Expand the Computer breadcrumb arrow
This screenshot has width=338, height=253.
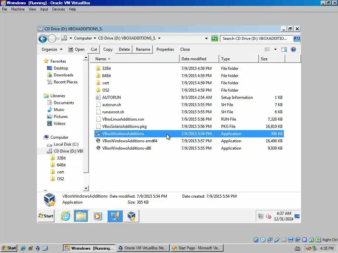(95, 38)
